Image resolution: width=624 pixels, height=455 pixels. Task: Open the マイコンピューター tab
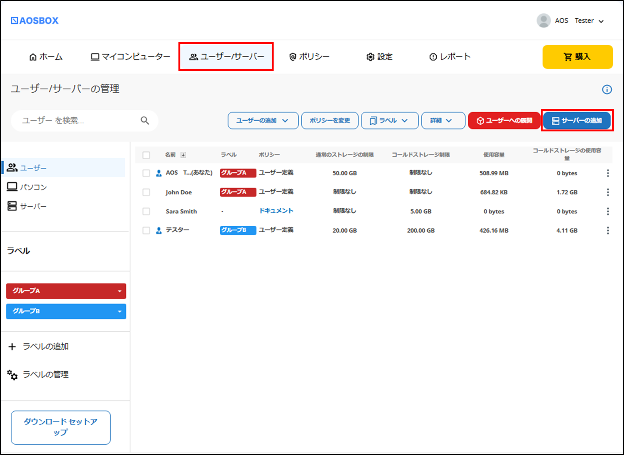pos(130,57)
